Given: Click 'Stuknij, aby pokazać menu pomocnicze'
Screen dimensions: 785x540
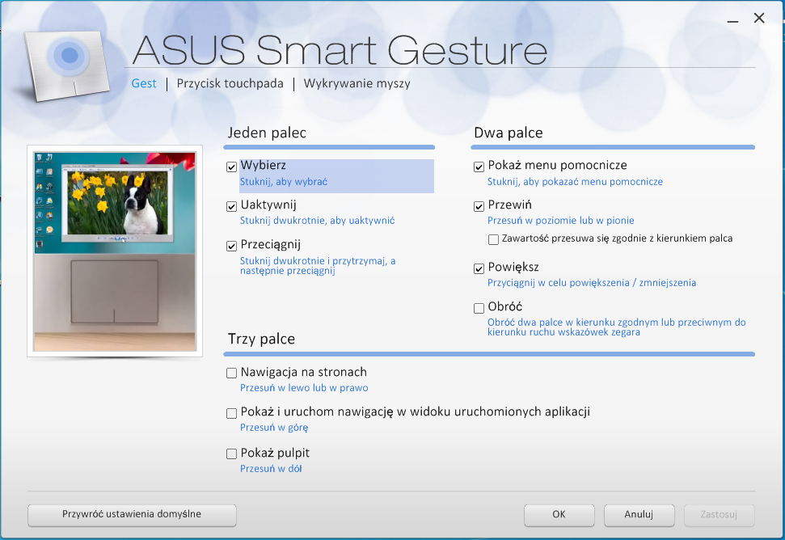Looking at the screenshot, I should 575,182.
